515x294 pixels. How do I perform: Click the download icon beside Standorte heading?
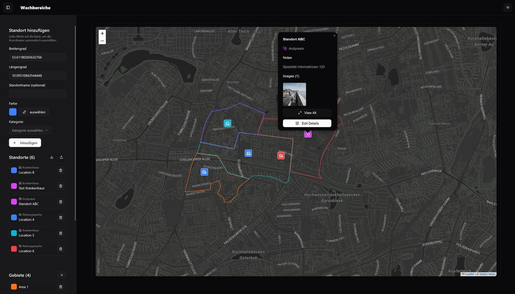52,157
